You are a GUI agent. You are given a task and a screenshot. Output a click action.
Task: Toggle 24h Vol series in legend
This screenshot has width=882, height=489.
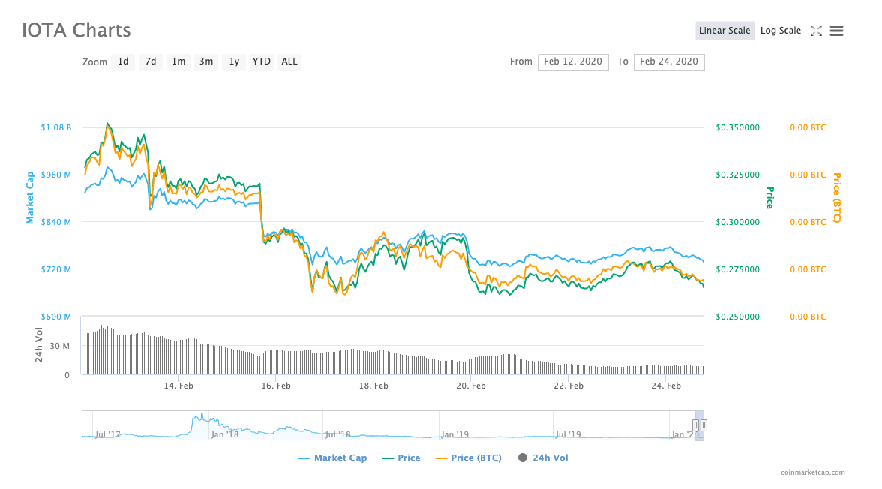543,458
